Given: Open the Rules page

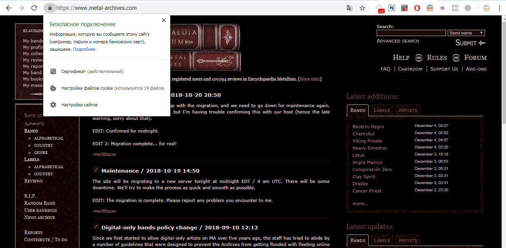Looking at the screenshot, I should (437, 58).
